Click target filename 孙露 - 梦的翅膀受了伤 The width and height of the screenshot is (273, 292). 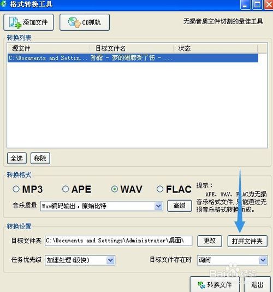click(123, 58)
